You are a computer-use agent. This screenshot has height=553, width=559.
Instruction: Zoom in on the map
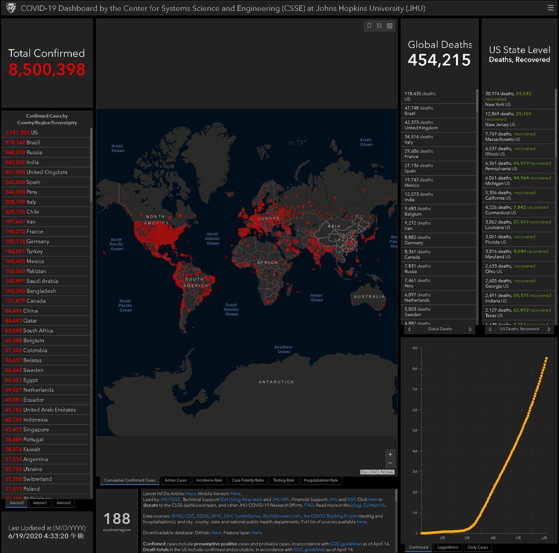tap(390, 454)
